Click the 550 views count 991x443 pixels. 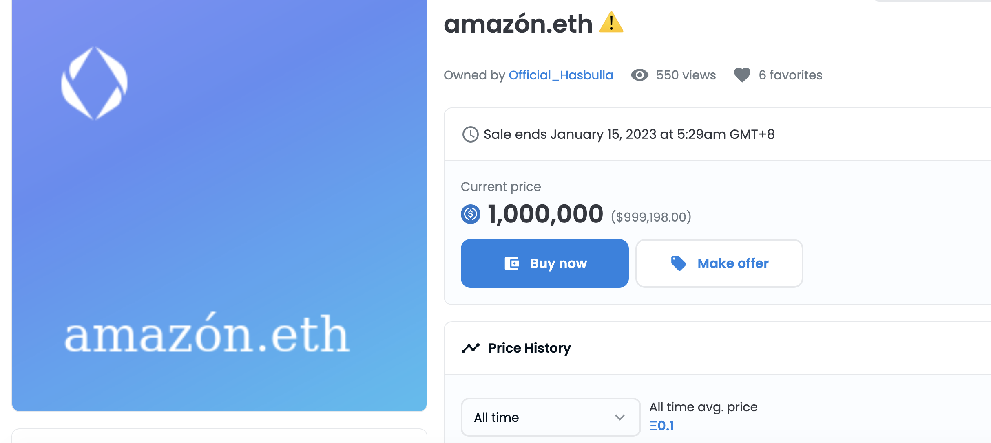coord(686,75)
